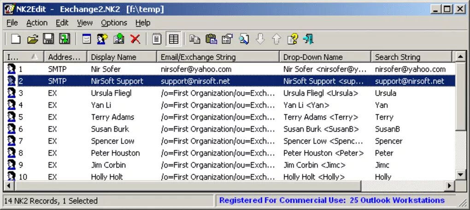The image size is (470, 210).
Task: Click the contact icon of record 5
Action: [x=12, y=117]
